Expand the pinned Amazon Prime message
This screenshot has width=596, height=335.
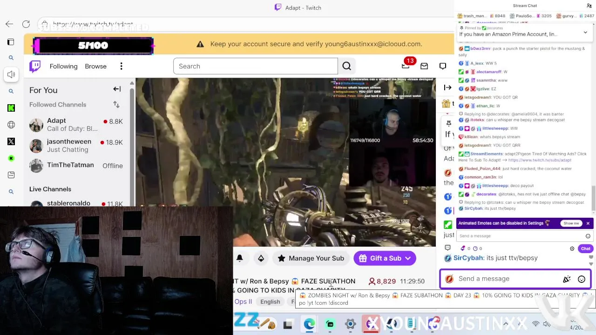[585, 33]
